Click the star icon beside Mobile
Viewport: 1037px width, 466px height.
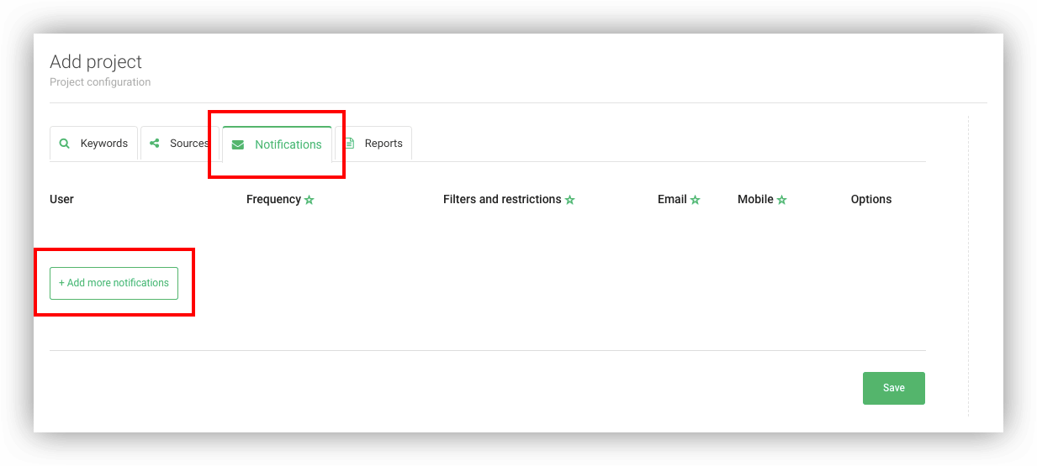[x=782, y=200]
